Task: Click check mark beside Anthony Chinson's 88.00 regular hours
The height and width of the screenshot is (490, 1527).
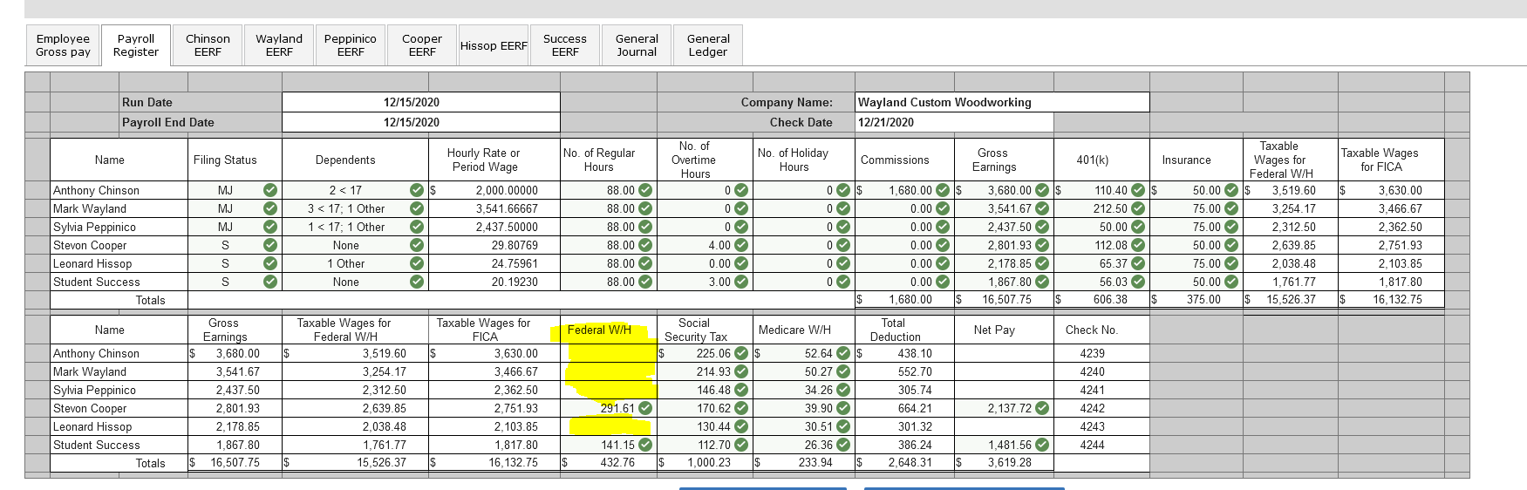Action: coord(645,190)
